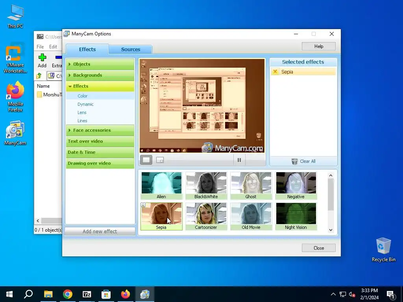
Task: Open the Text over video section
Action: [x=100, y=141]
